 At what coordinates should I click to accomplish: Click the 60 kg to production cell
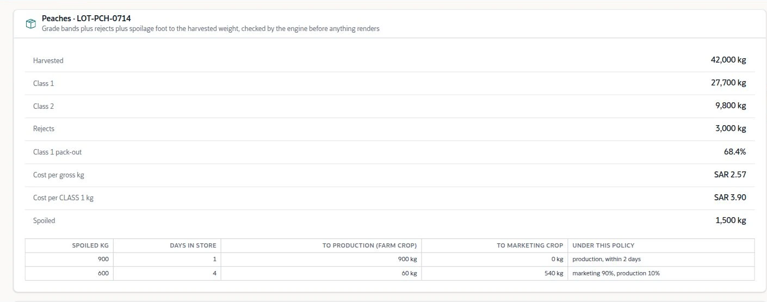[x=321, y=274]
